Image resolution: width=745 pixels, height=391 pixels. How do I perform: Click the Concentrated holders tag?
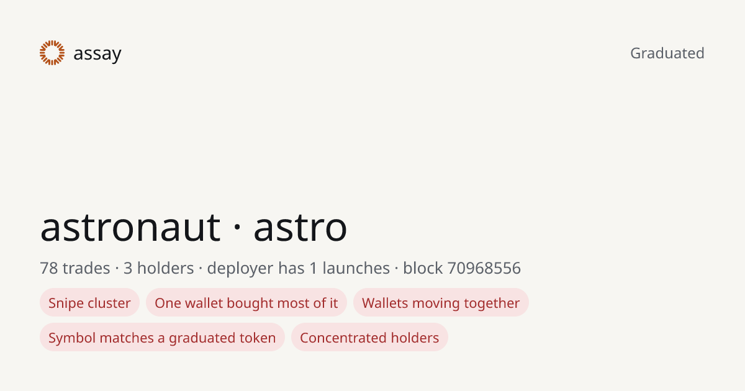tap(369, 338)
